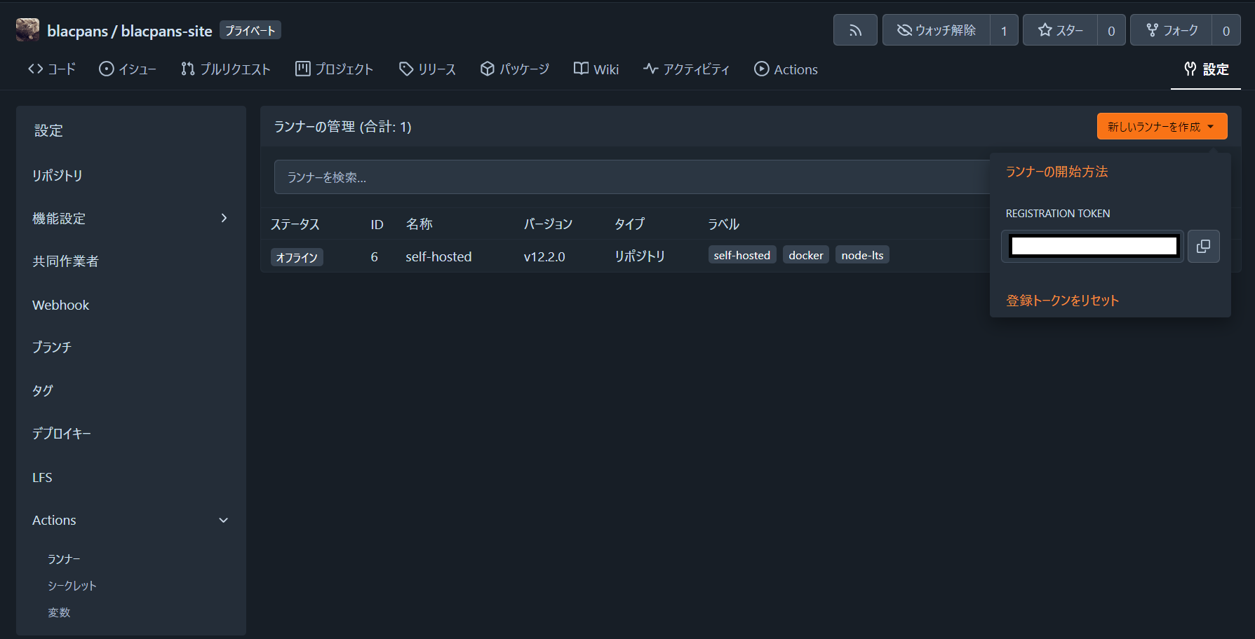
Task: Open Actions via the play icon
Action: point(761,69)
